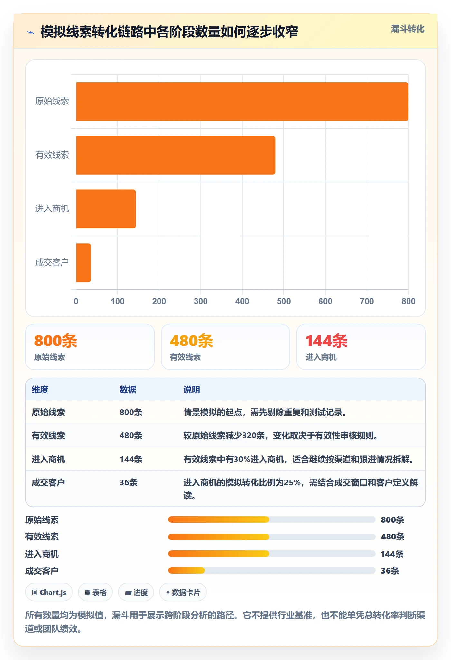
Task: Click the 成交客户 progress bar
Action: click(x=272, y=570)
